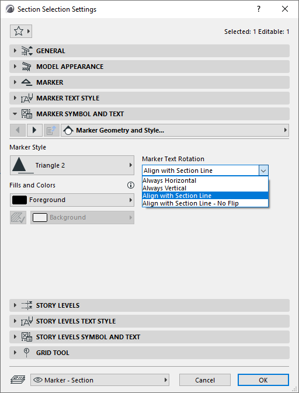
Task: Go to next page with right arrow
Action: [x=34, y=130]
